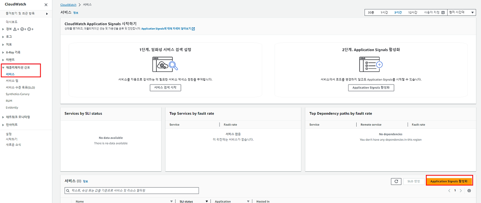Select the 30분 time range

[x=371, y=12]
